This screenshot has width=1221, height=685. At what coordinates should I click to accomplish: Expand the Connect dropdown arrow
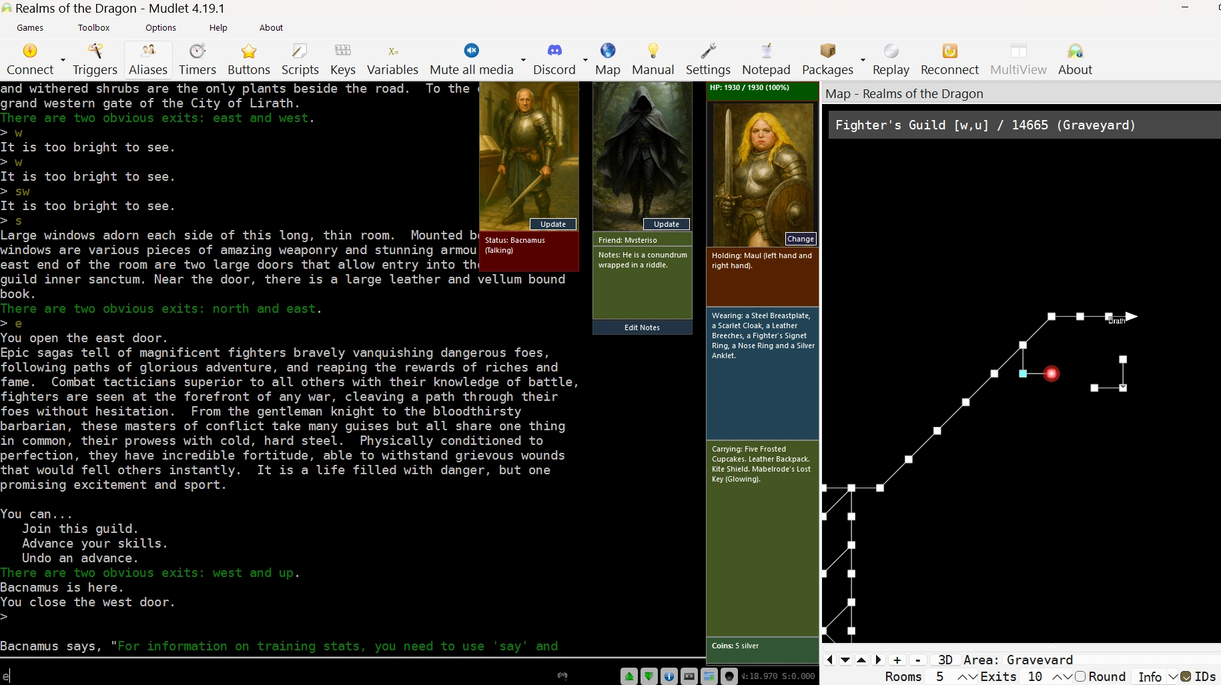(x=63, y=60)
